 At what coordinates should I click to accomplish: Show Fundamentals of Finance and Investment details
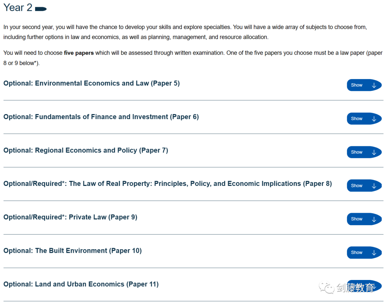(x=364, y=118)
